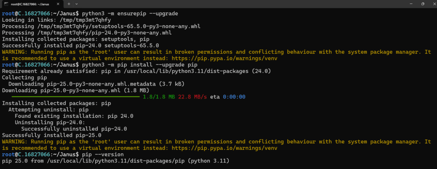Click 'python3 -m pip install --upgrade pip' command
The width and height of the screenshot is (437, 169).
tap(140, 65)
